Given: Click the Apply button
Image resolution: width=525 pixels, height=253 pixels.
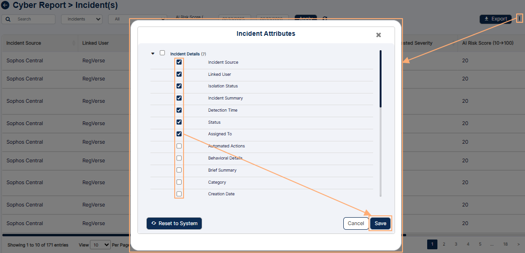Looking at the screenshot, I should coord(306,19).
